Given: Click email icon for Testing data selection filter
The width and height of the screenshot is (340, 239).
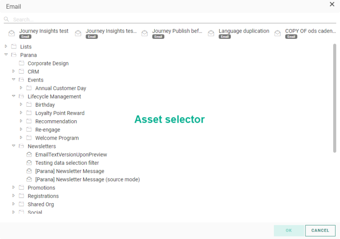Looking at the screenshot, I should point(29,163).
